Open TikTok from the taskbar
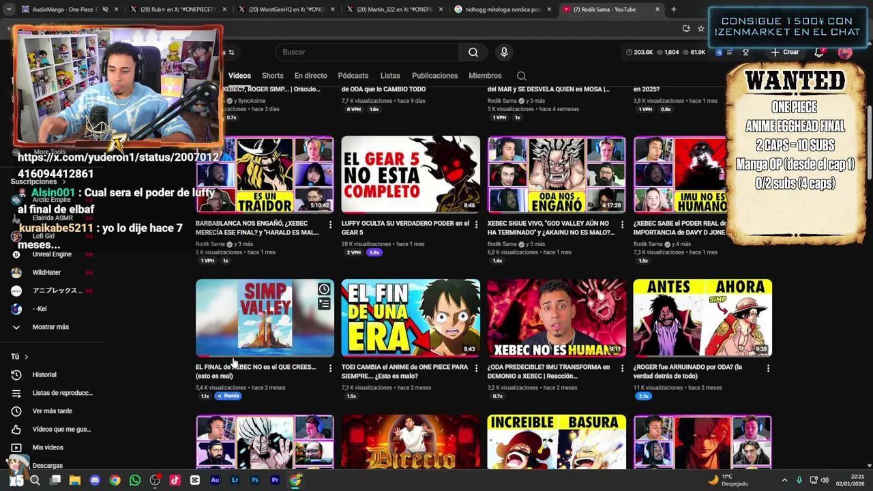This screenshot has height=491, width=873. (175, 480)
